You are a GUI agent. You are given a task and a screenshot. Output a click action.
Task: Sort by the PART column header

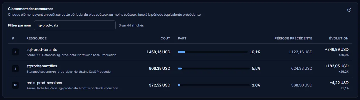click(x=182, y=38)
